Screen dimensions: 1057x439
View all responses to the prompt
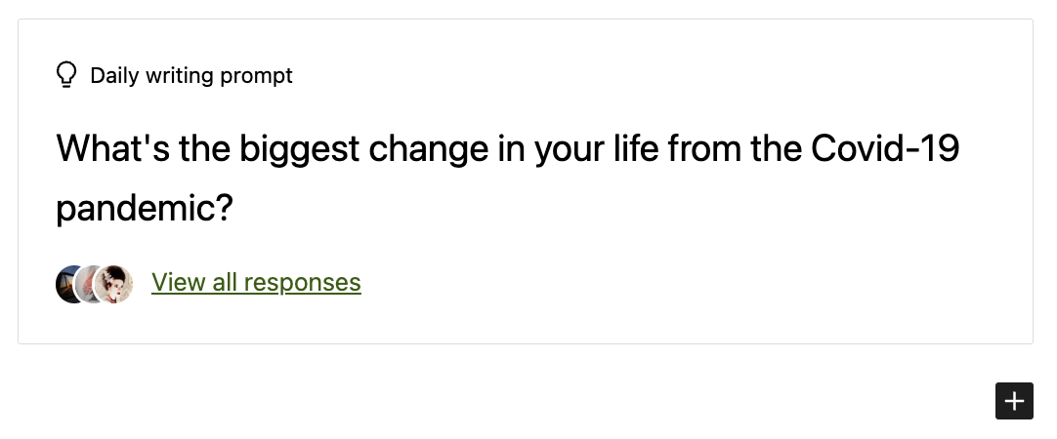(x=256, y=283)
